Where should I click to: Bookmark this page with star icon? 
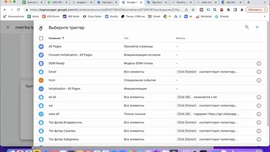click(193, 10)
